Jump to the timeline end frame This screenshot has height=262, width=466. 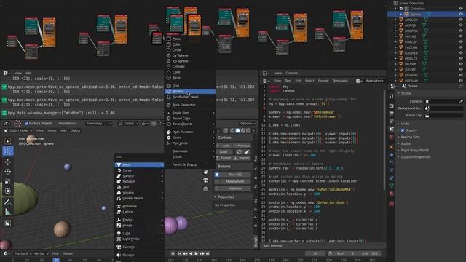point(208,253)
